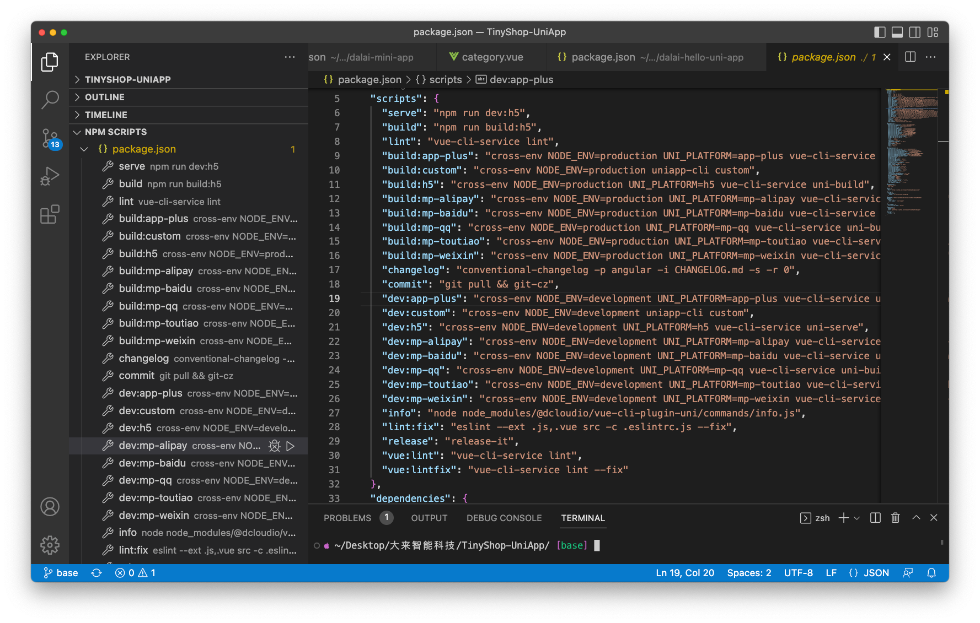The width and height of the screenshot is (980, 623).
Task: Toggle the secondary side bar layout button
Action: pyautogui.click(x=915, y=32)
